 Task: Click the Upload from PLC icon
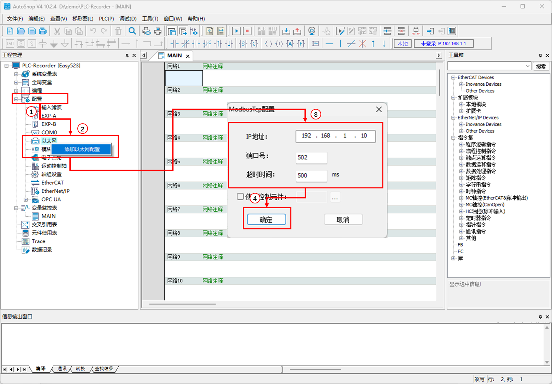coord(297,31)
